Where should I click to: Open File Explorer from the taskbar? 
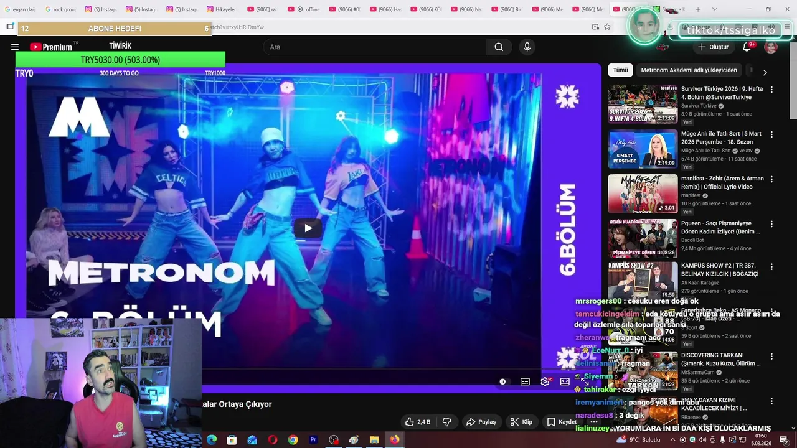pos(374,440)
